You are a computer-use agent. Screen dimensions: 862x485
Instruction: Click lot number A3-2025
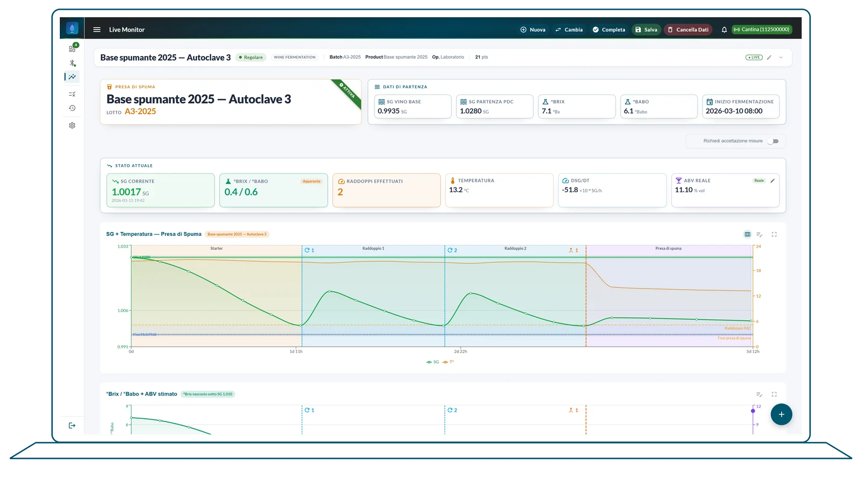click(x=140, y=111)
